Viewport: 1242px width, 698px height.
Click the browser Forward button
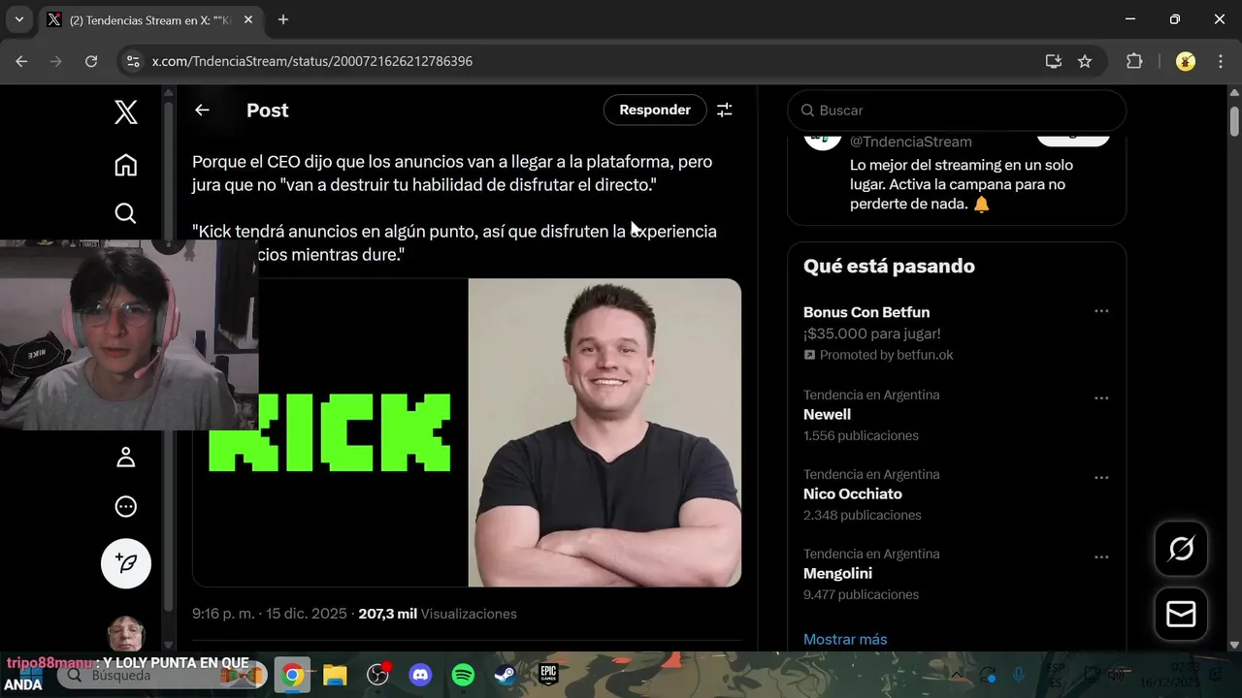coord(56,61)
